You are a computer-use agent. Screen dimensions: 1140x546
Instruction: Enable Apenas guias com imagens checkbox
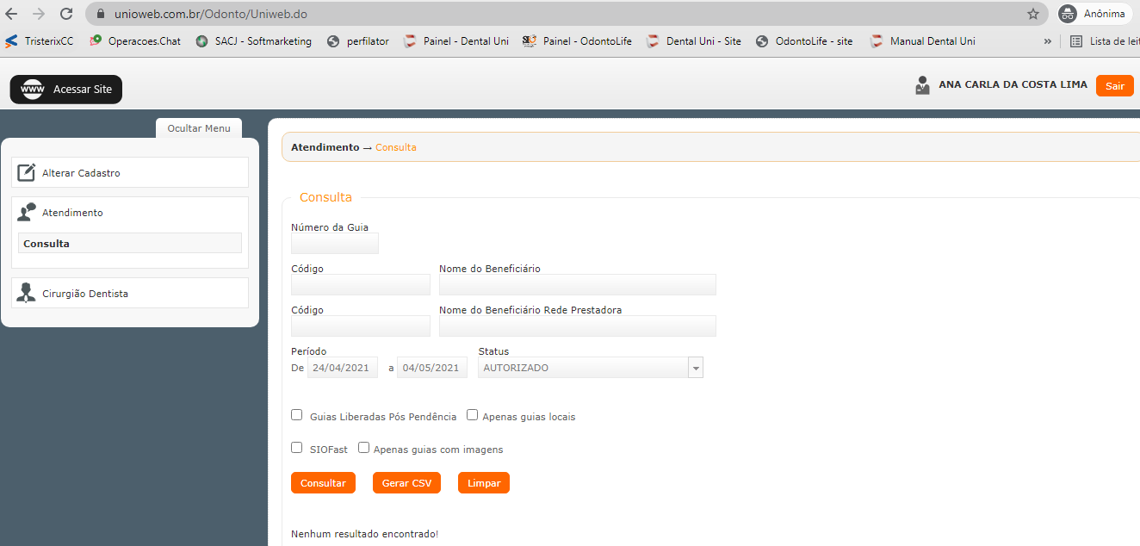click(363, 448)
